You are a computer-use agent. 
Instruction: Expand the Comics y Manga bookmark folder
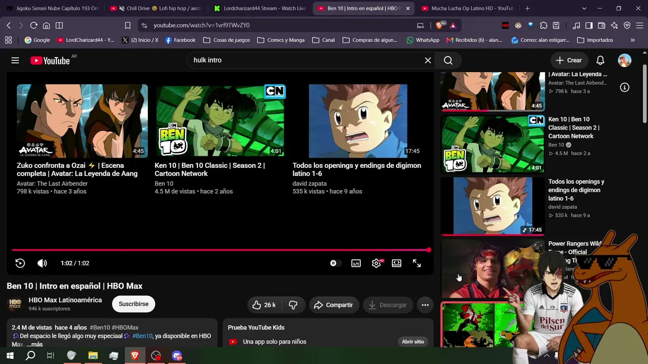(280, 40)
